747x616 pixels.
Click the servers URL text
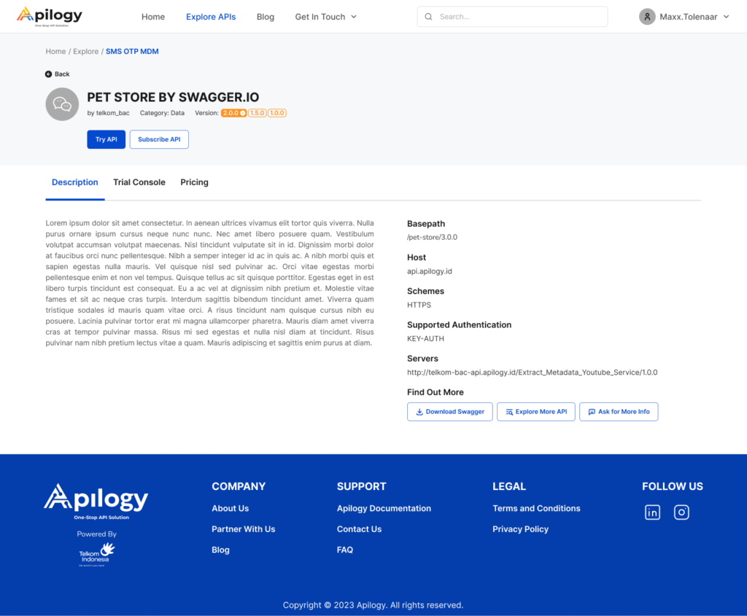[x=532, y=373]
